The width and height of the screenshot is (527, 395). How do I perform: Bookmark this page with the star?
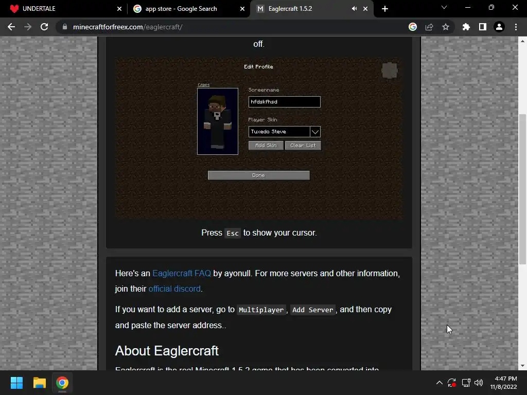coord(446,27)
